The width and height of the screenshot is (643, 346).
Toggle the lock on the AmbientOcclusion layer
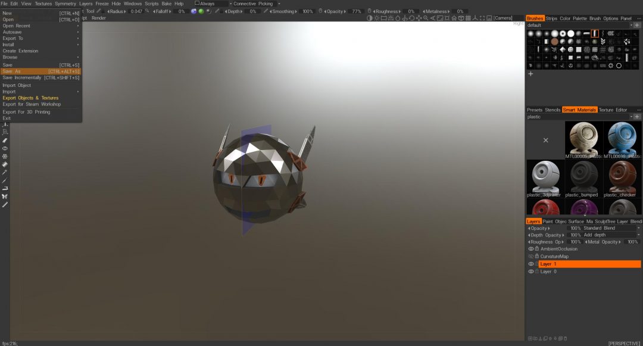click(x=537, y=248)
